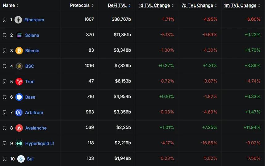The height and width of the screenshot is (166, 265).
Task: Sort by Protocols column arrows
Action: pos(92,6)
